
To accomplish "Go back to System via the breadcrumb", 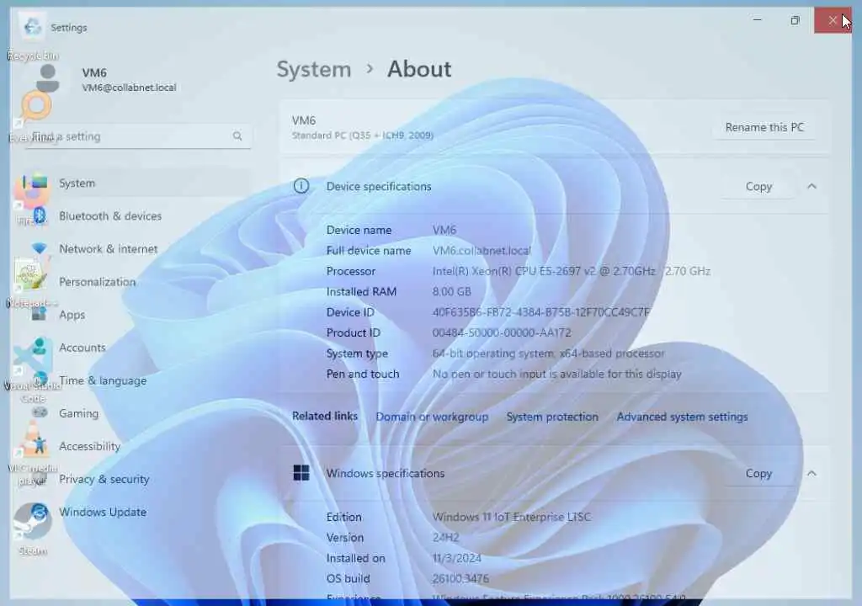I will pyautogui.click(x=313, y=70).
